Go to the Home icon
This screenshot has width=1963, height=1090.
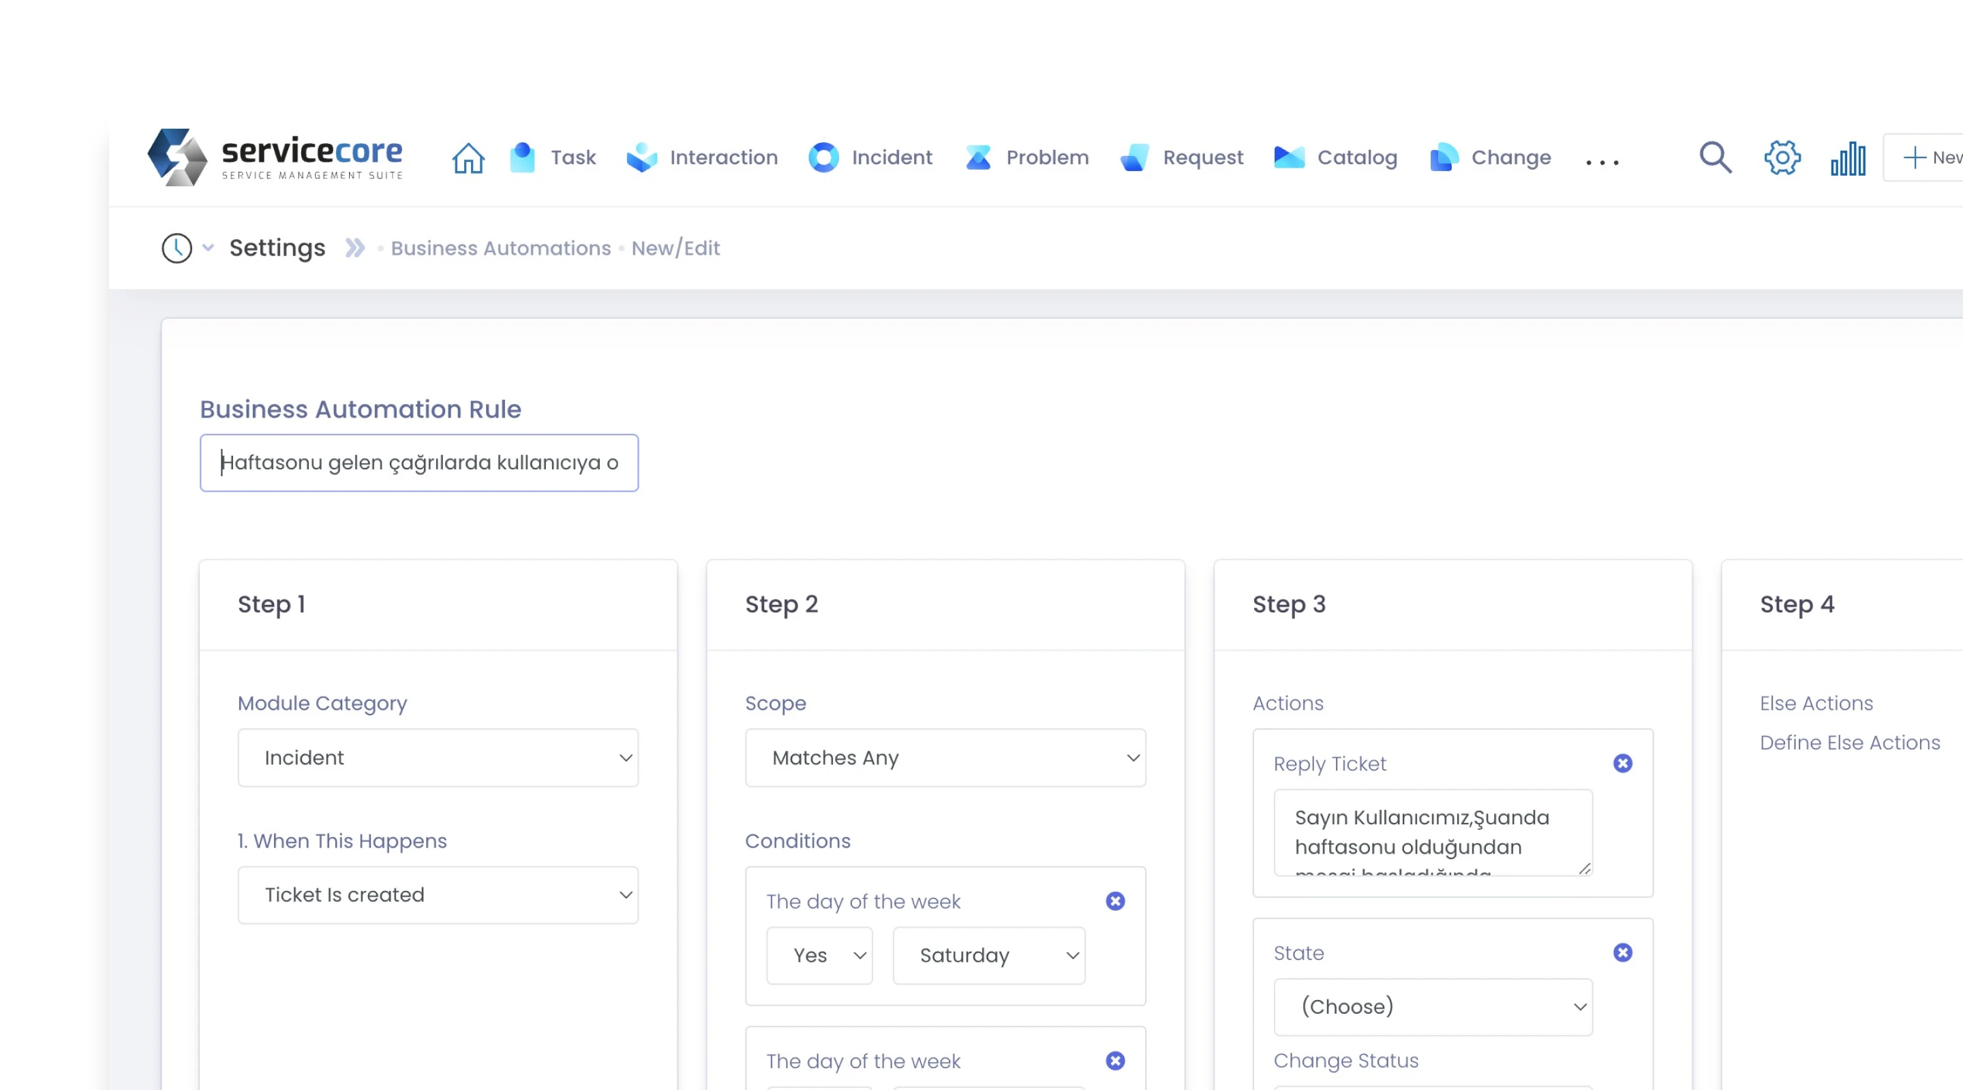coord(468,157)
